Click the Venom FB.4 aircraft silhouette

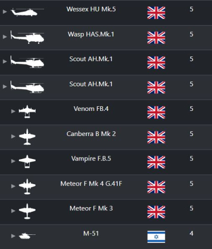click(x=27, y=111)
